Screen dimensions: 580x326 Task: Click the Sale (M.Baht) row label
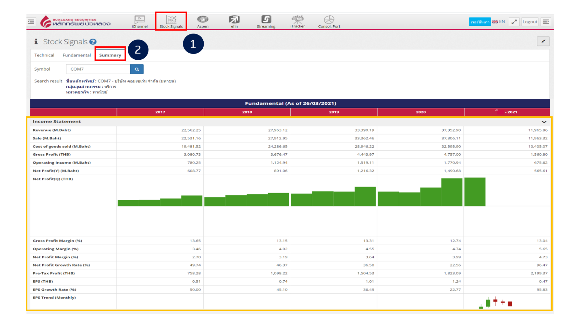click(47, 138)
